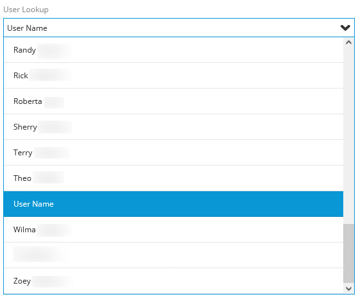Choose Zoey at the list bottom
The height and width of the screenshot is (299, 358).
173,281
